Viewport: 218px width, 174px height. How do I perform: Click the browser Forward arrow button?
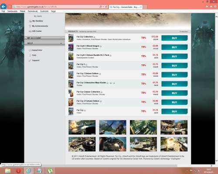coord(9,7)
